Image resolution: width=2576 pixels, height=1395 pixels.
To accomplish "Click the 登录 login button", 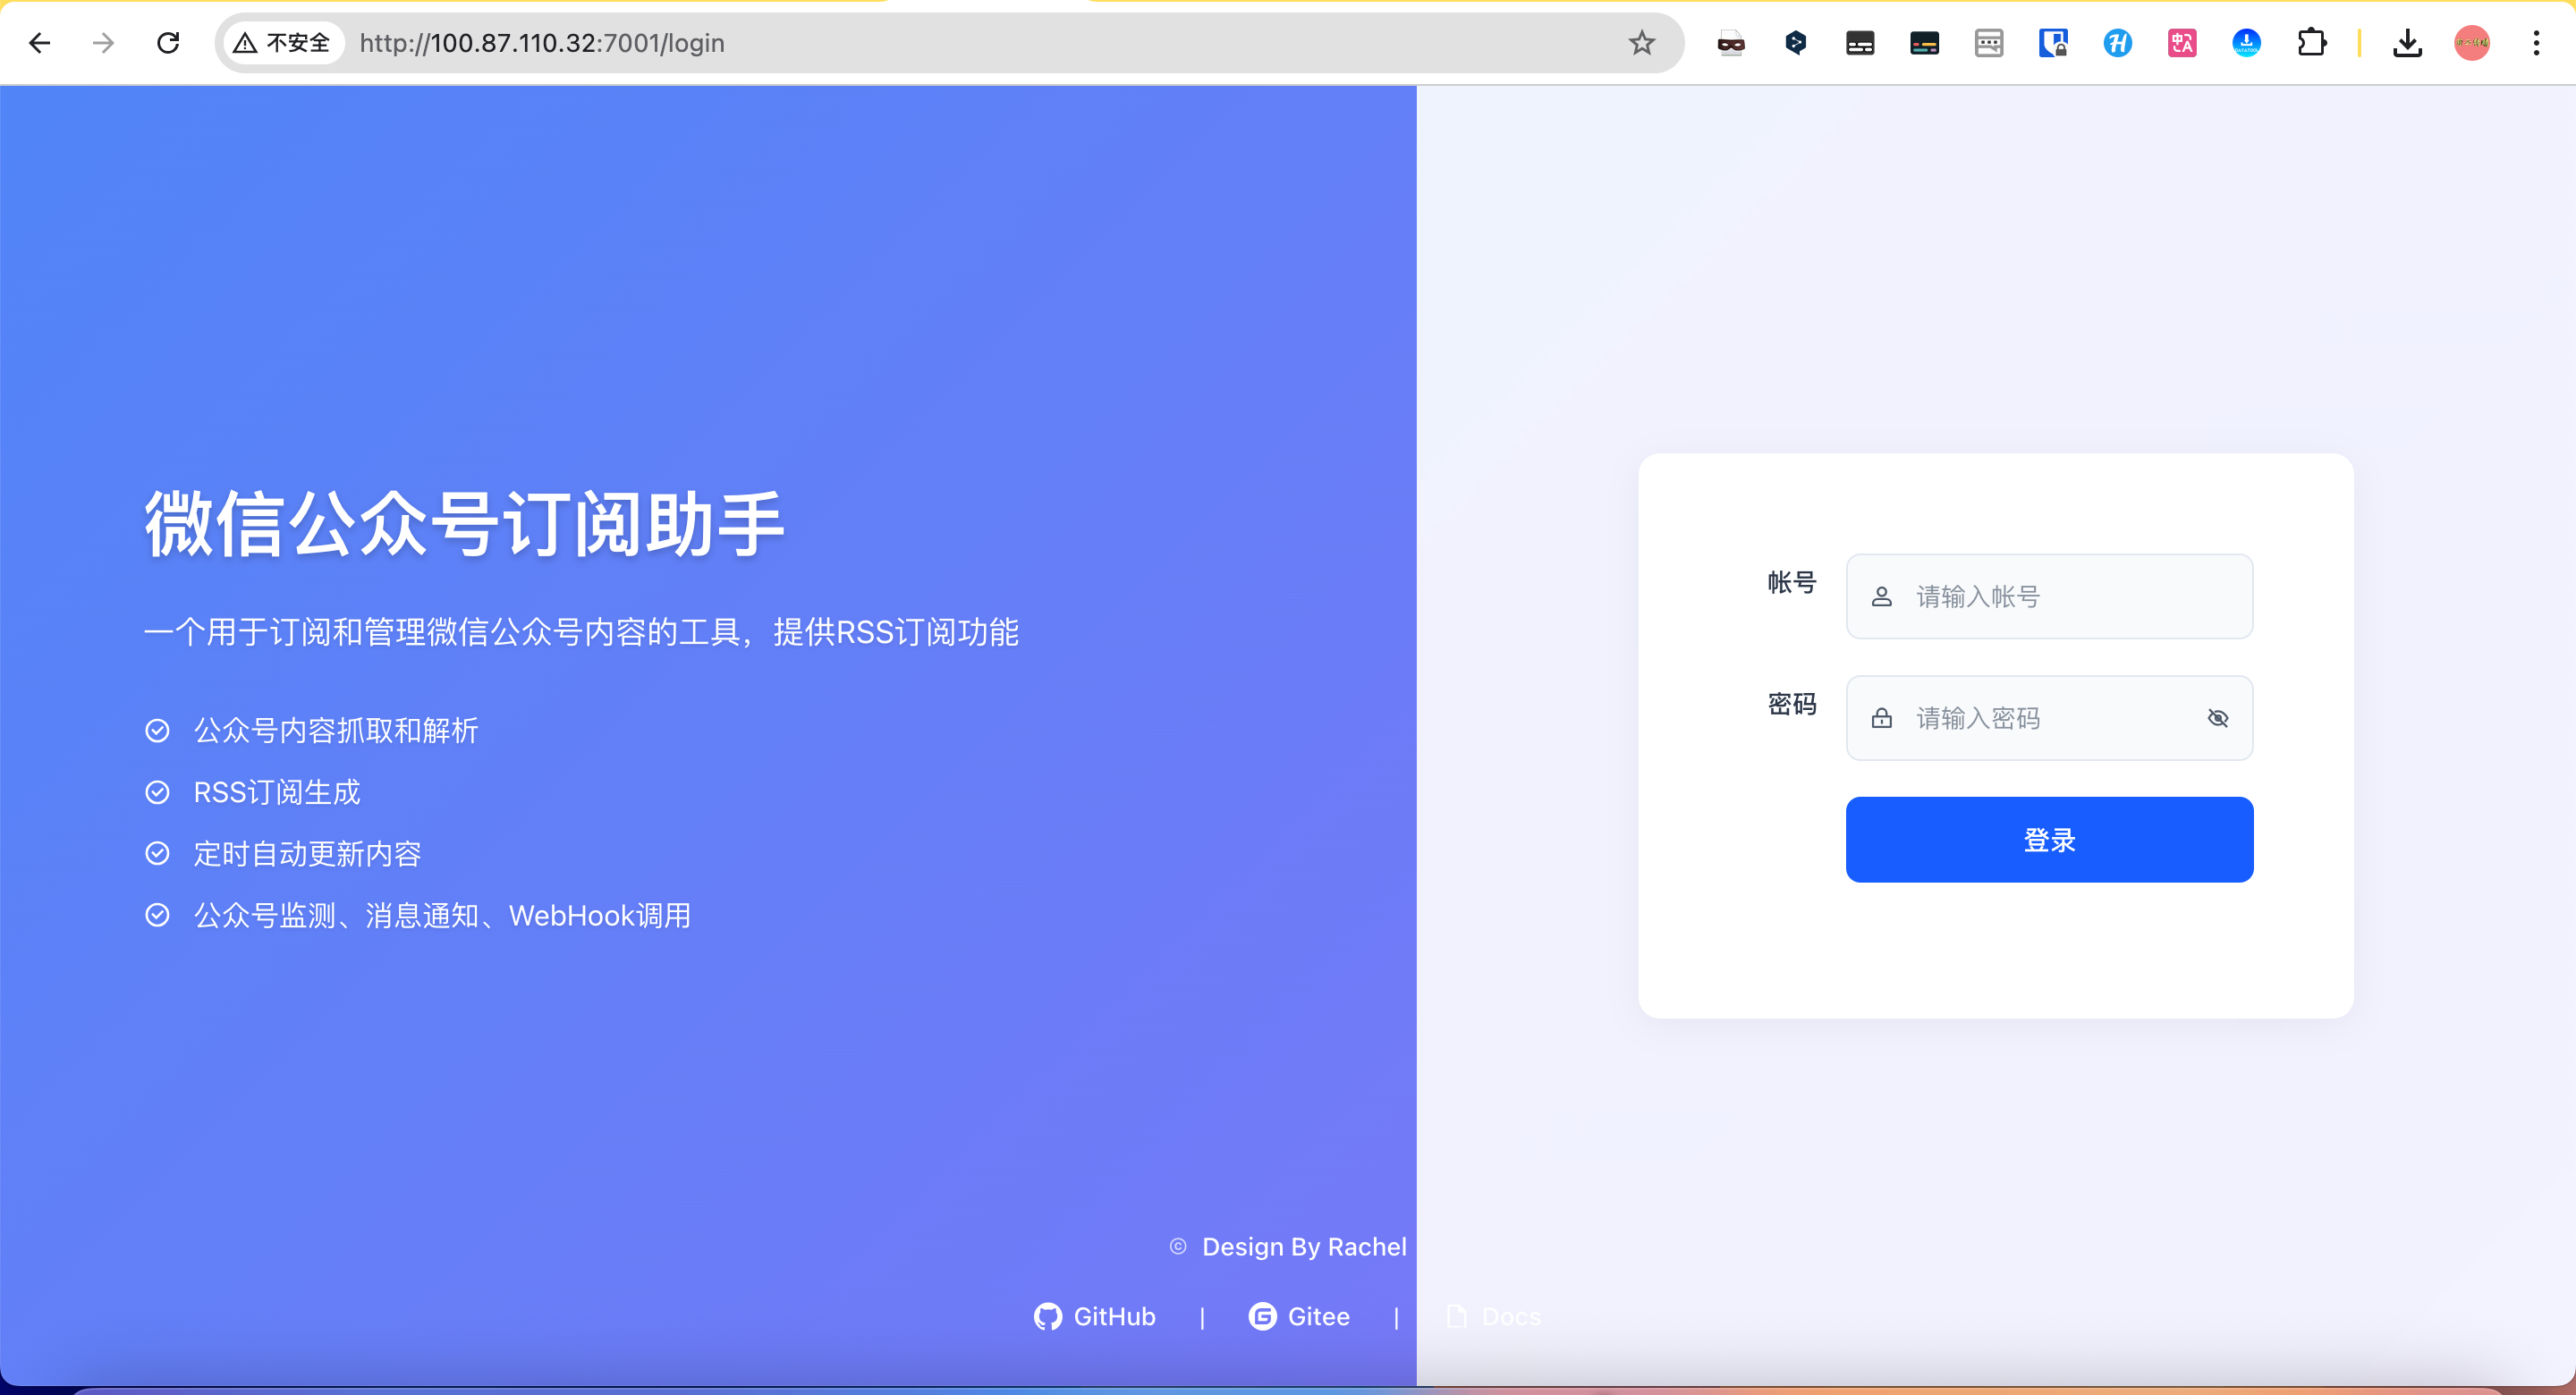I will click(2049, 839).
